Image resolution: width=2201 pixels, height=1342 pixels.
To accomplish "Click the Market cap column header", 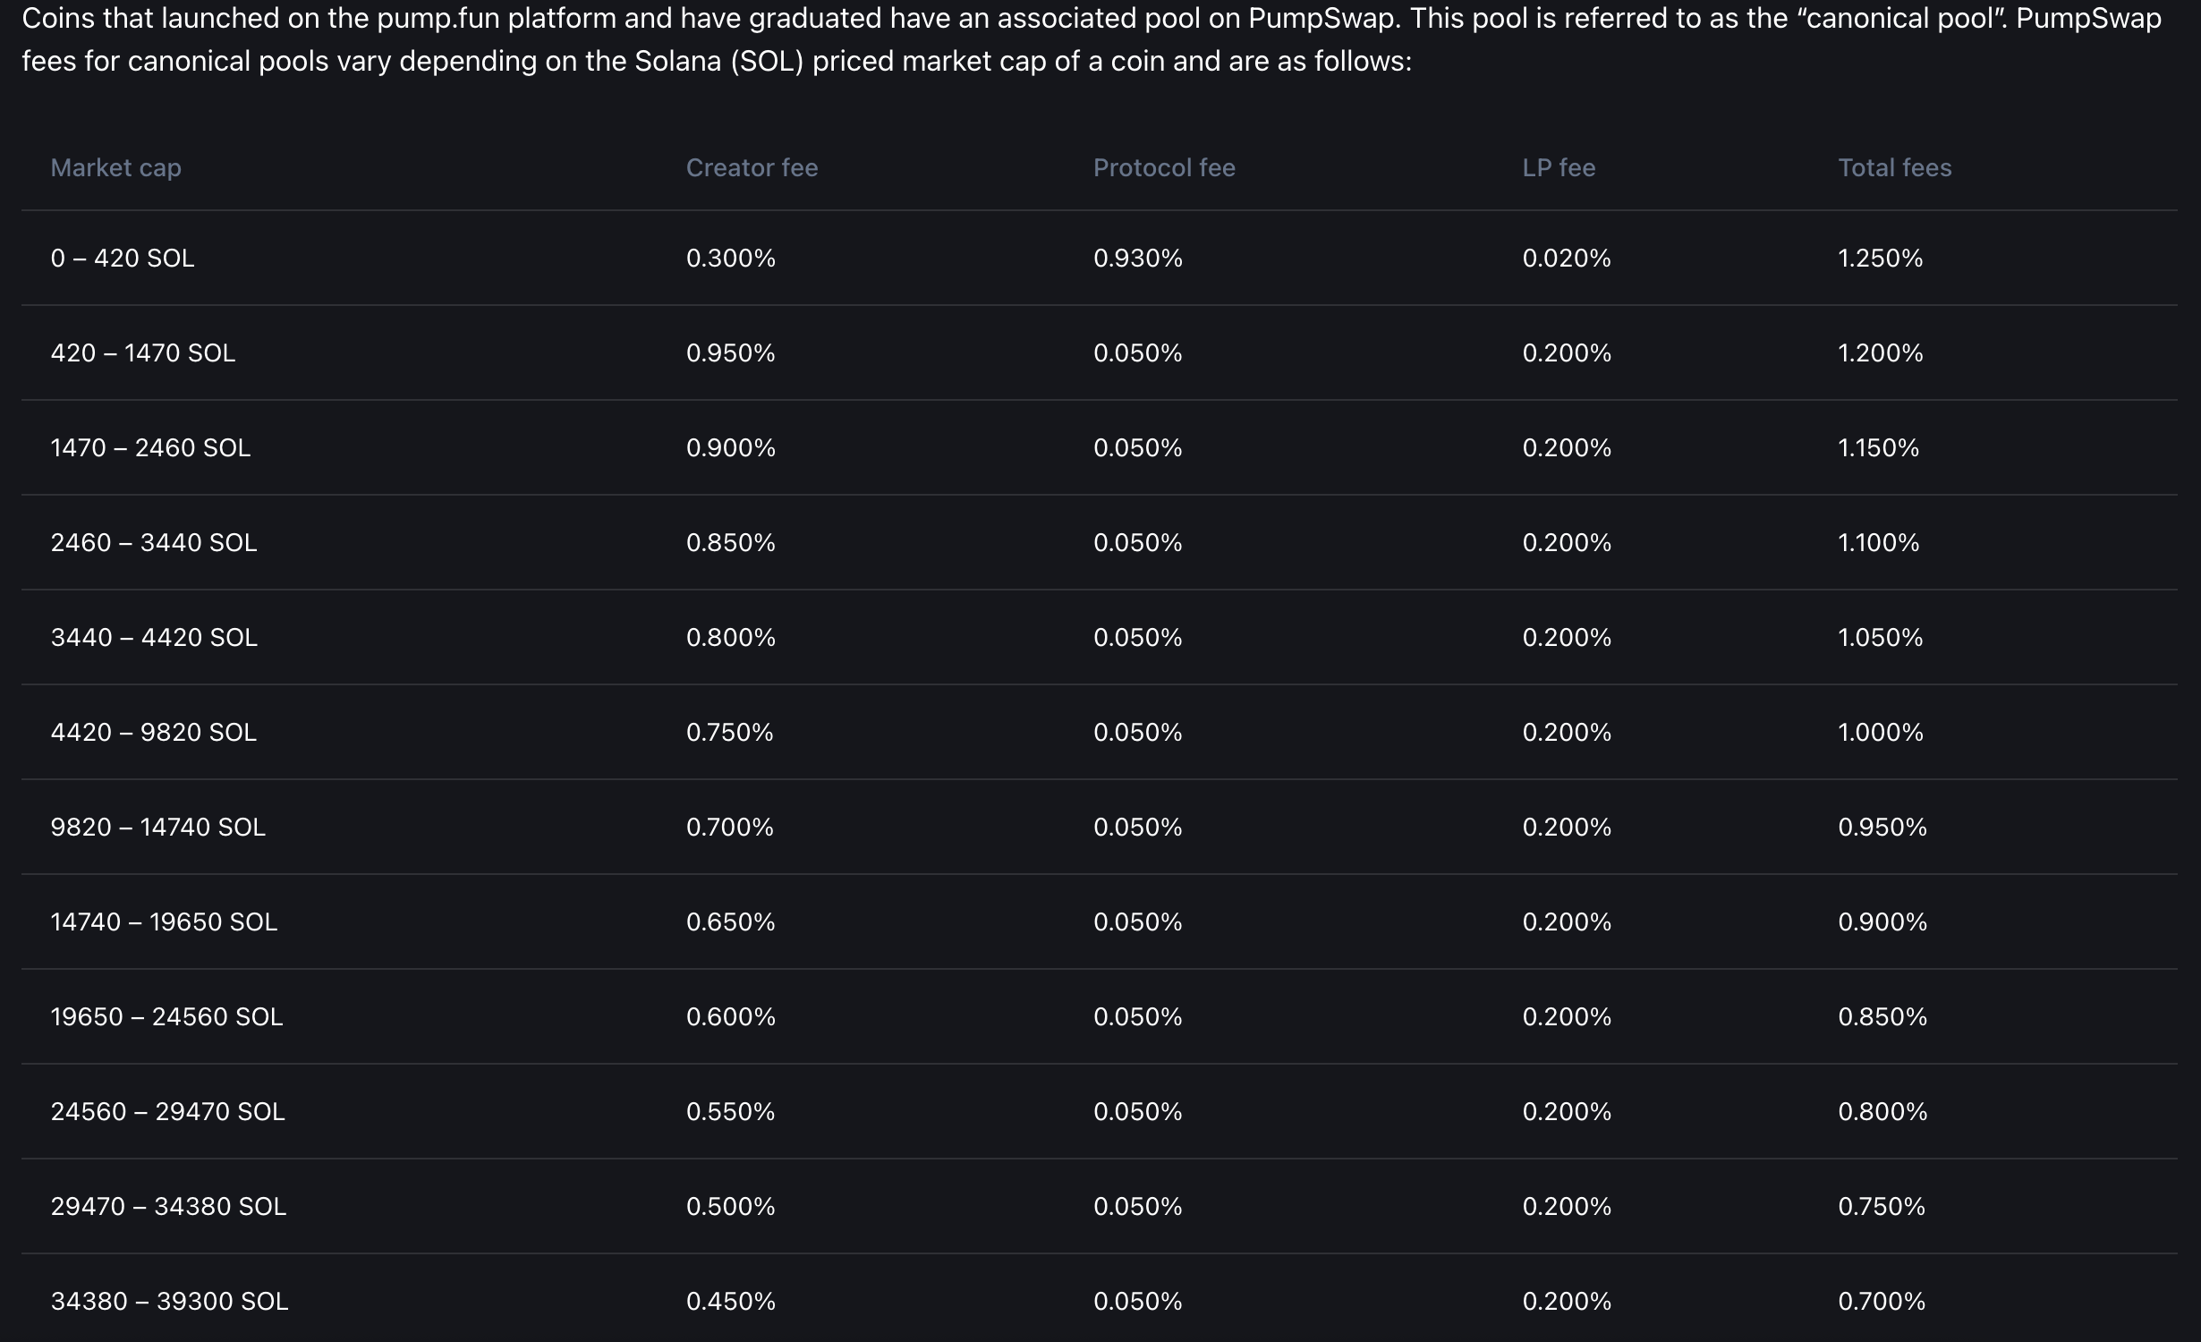I will tap(115, 168).
